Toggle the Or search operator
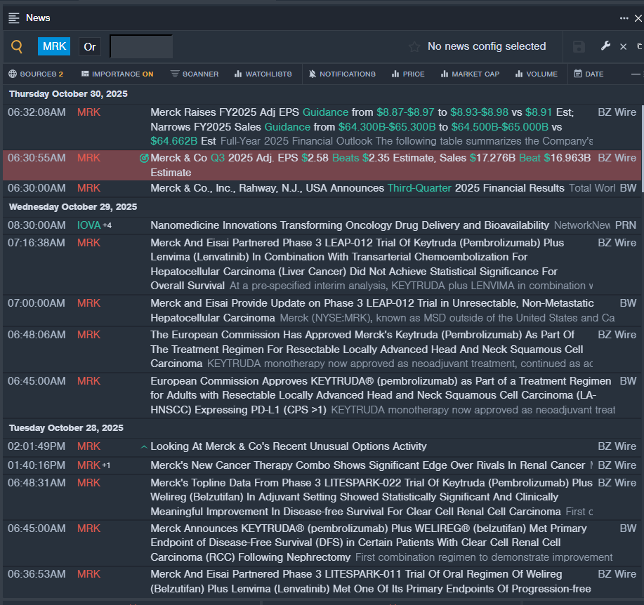The width and height of the screenshot is (644, 605). (90, 47)
